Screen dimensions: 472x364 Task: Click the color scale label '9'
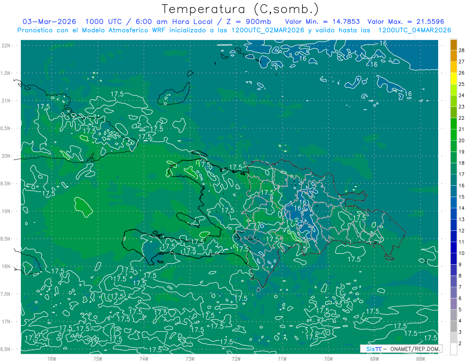461,265
